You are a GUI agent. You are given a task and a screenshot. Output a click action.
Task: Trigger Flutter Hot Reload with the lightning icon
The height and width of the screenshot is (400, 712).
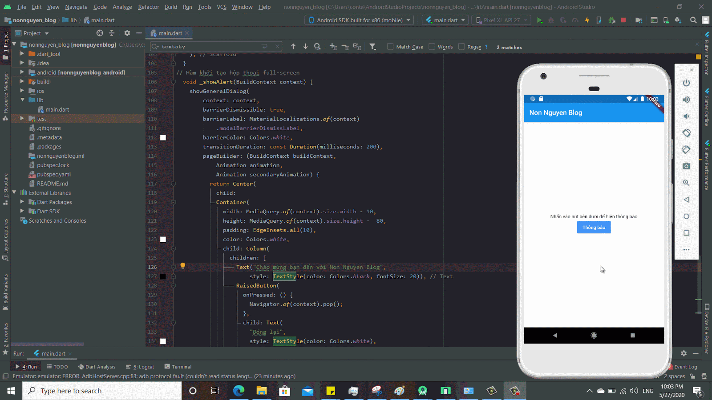(x=587, y=20)
